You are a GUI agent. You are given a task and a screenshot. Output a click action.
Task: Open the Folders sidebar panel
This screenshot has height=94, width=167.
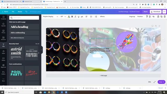point(3,73)
